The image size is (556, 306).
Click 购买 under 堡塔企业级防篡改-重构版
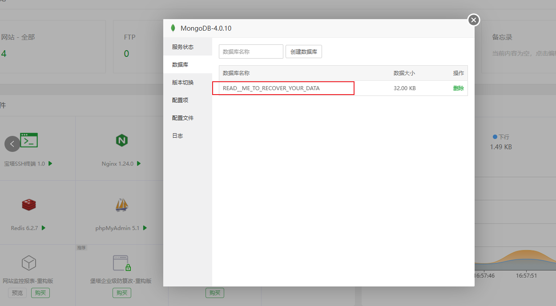(x=122, y=293)
